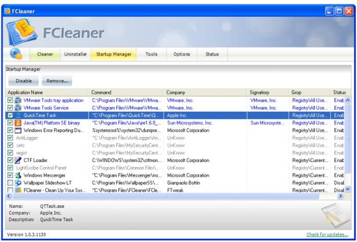Toggle the setc entry checkbox
Viewport: 357px width, 242px height.
click(x=10, y=145)
